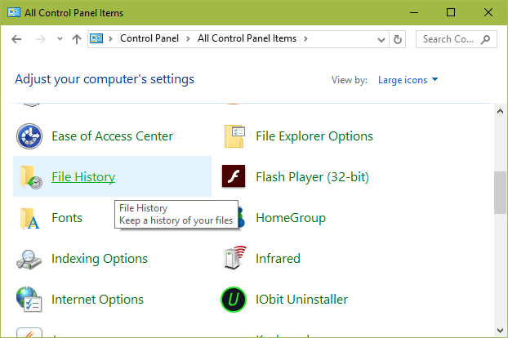Open the HomeGroup link
Screen dimensions: 508x338
(291, 218)
